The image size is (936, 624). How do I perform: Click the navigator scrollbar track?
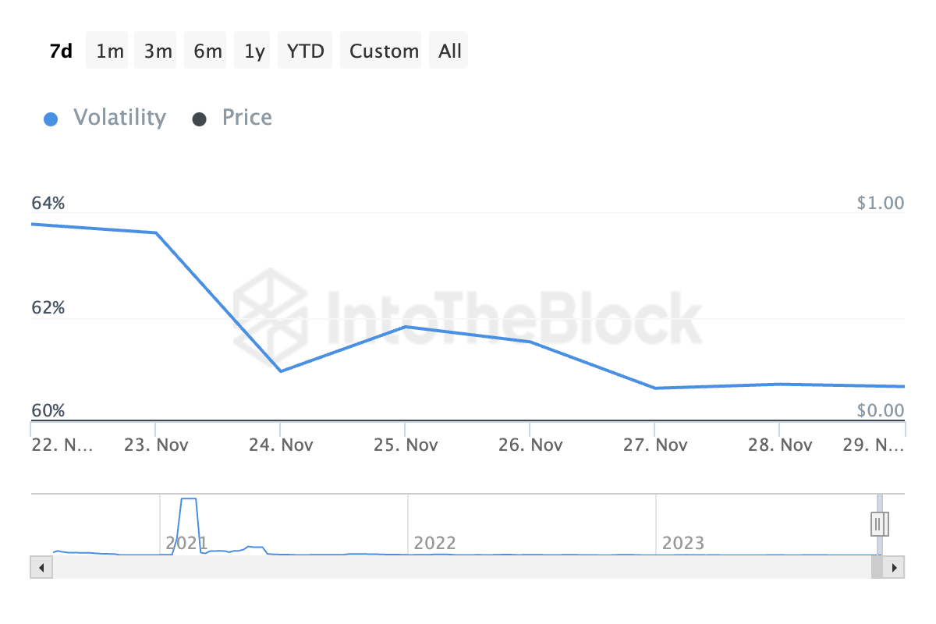click(460, 567)
